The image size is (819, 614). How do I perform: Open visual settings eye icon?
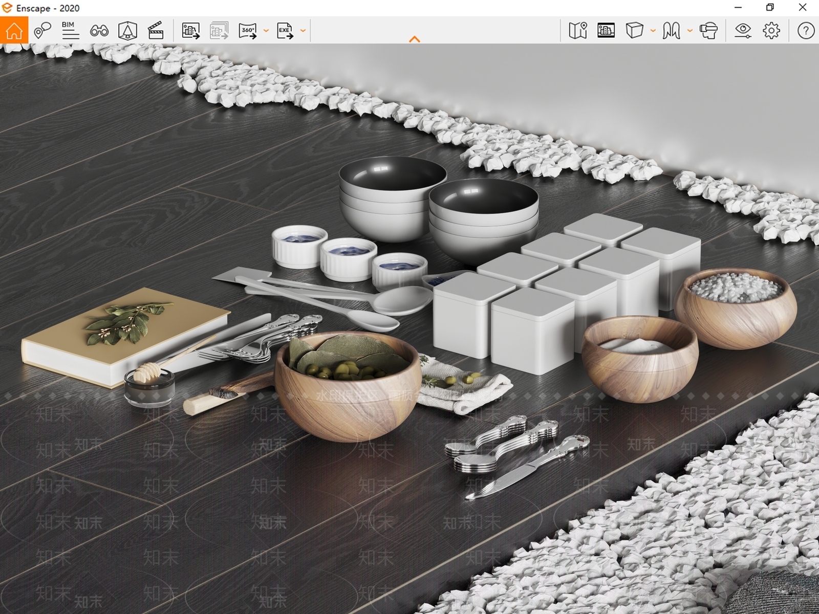click(x=743, y=31)
